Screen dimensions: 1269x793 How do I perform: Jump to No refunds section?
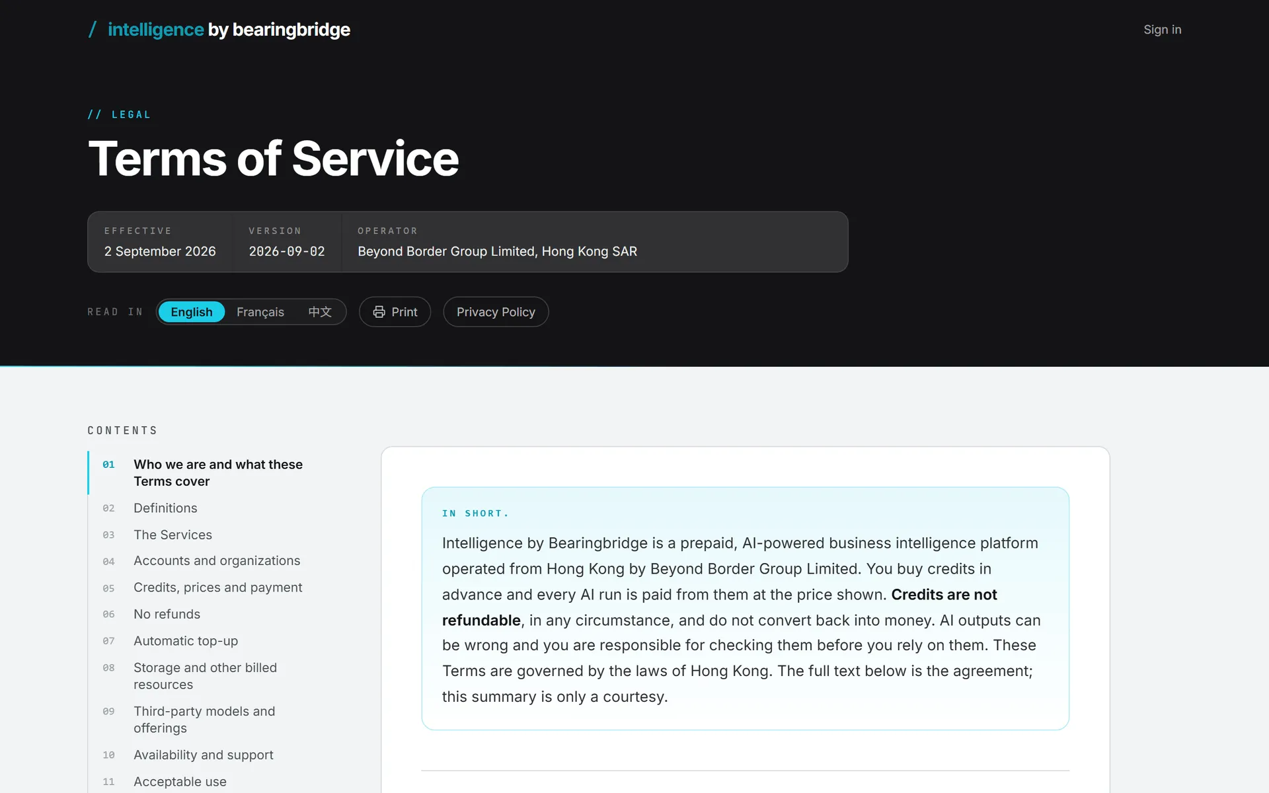pyautogui.click(x=167, y=614)
